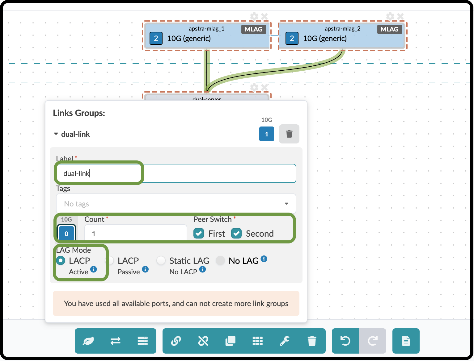The image size is (474, 361).
Task: Uncheck the First peer switch checkbox
Action: 199,234
